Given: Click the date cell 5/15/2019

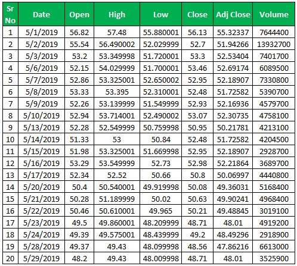Looking at the screenshot, I should coord(41,151).
